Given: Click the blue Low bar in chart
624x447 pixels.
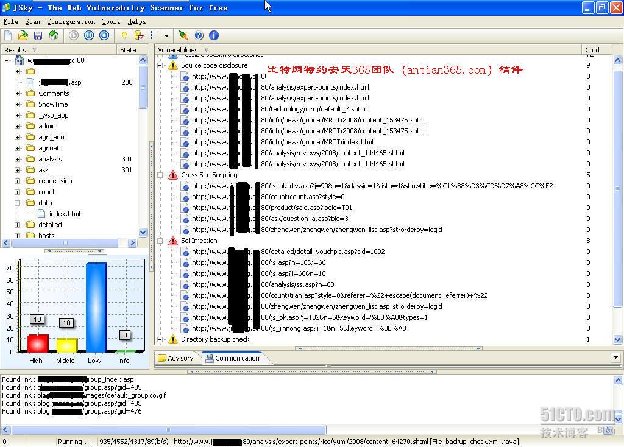Looking at the screenshot, I should click(96, 307).
